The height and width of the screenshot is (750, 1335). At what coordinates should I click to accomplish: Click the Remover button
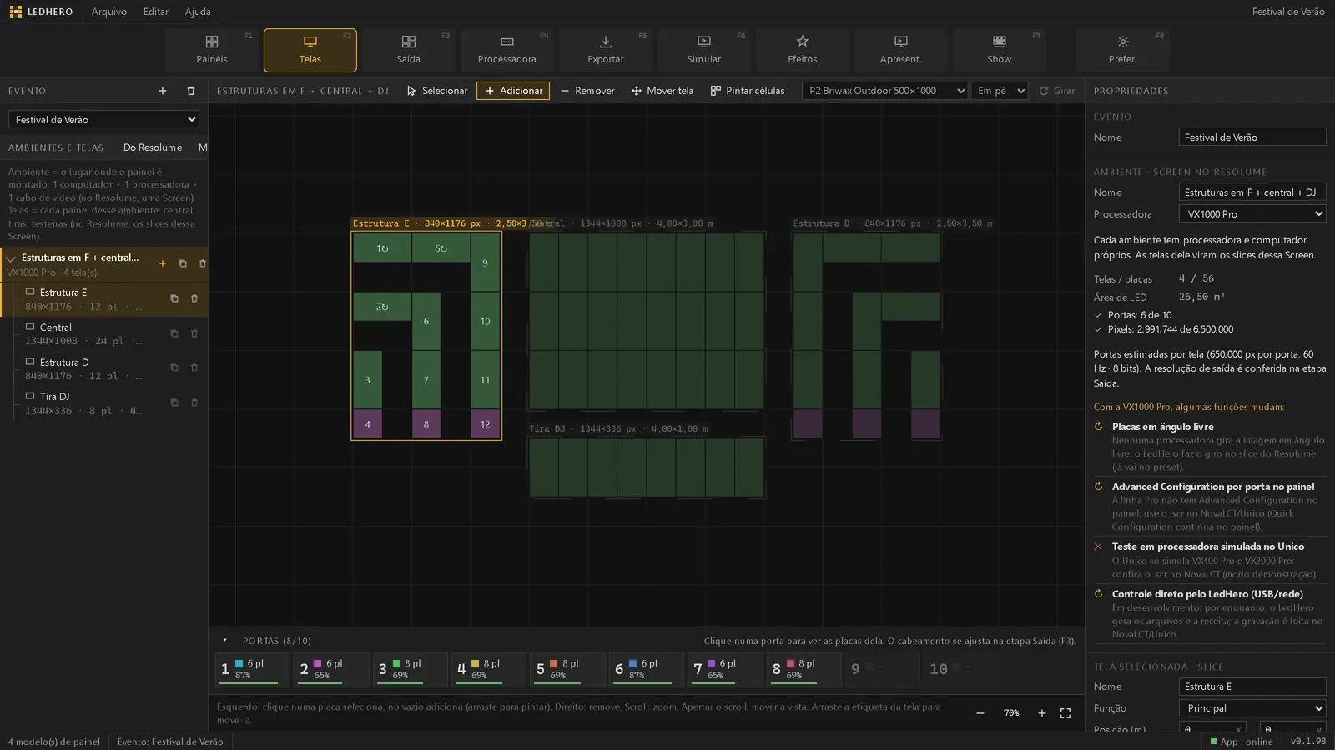(587, 91)
